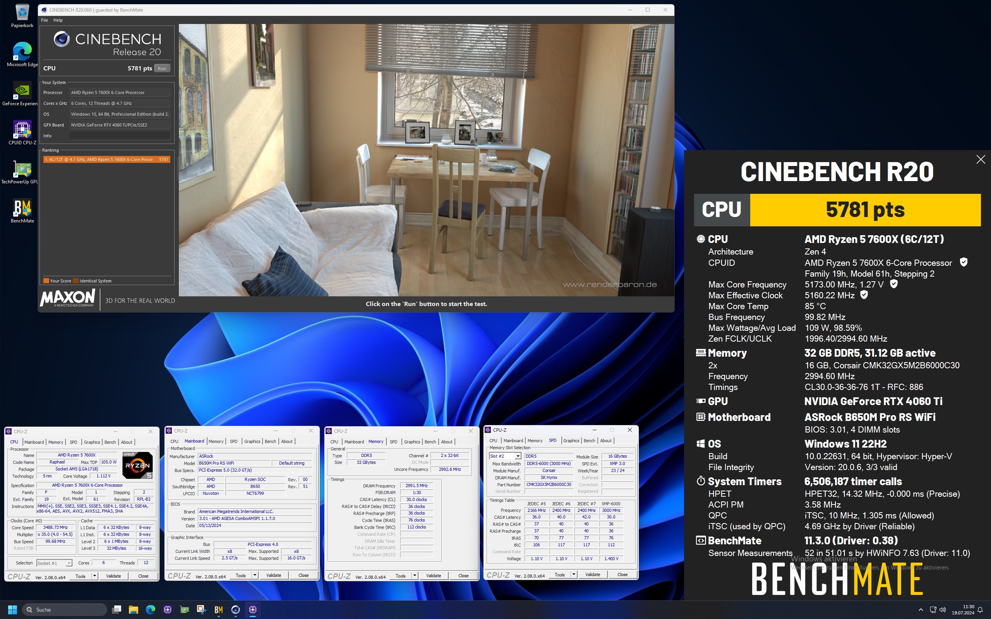
Task: Switch to BenchMate via its taskbar icon
Action: 219,610
